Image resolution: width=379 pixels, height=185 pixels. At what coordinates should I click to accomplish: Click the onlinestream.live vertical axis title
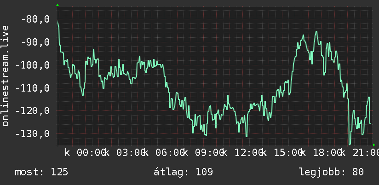(x=5, y=75)
